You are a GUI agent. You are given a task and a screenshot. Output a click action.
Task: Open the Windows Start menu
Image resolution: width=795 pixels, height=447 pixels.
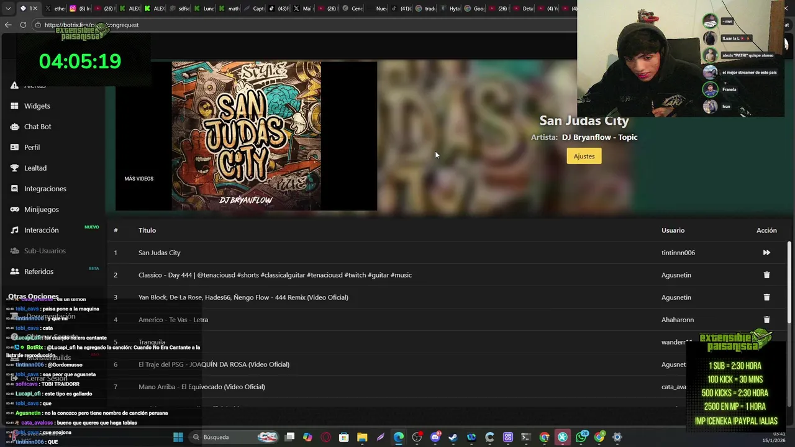click(x=178, y=437)
